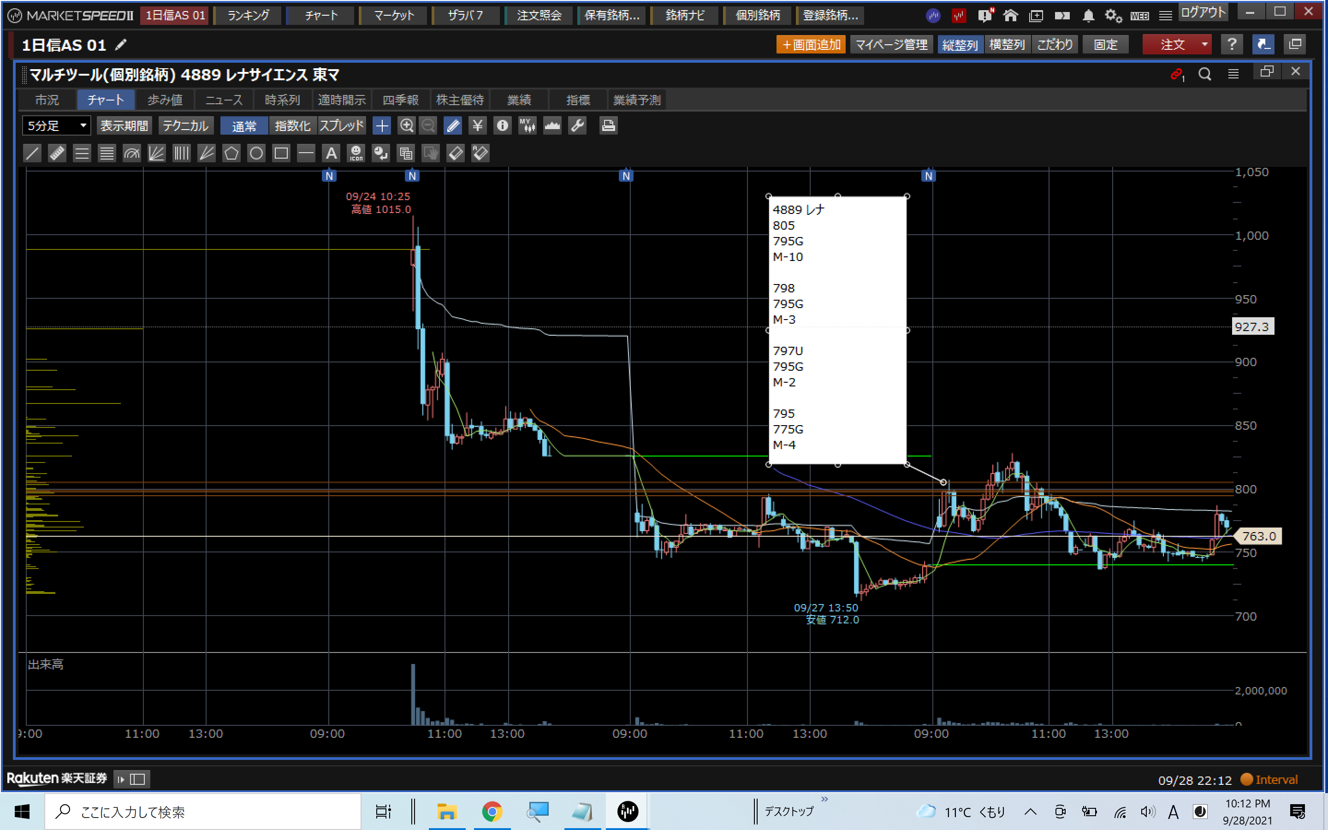Select the circle drawing tool

pos(256,153)
